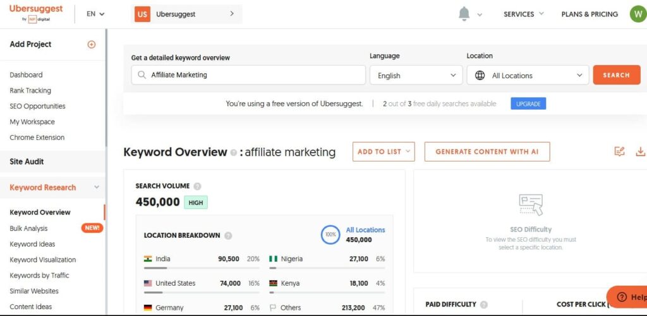Open Rank Tracking

click(x=30, y=90)
